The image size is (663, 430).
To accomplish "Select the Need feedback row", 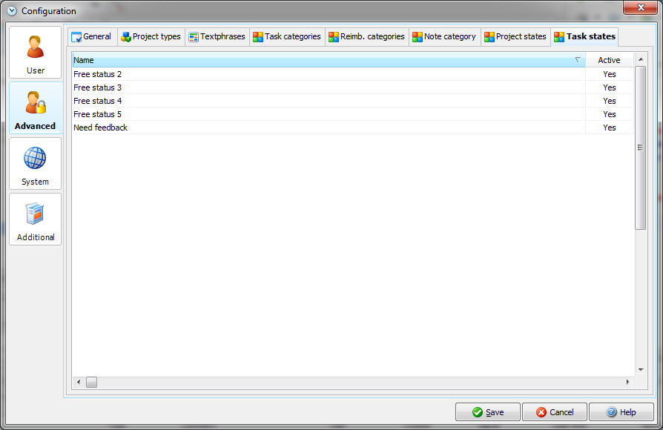I will click(x=100, y=128).
